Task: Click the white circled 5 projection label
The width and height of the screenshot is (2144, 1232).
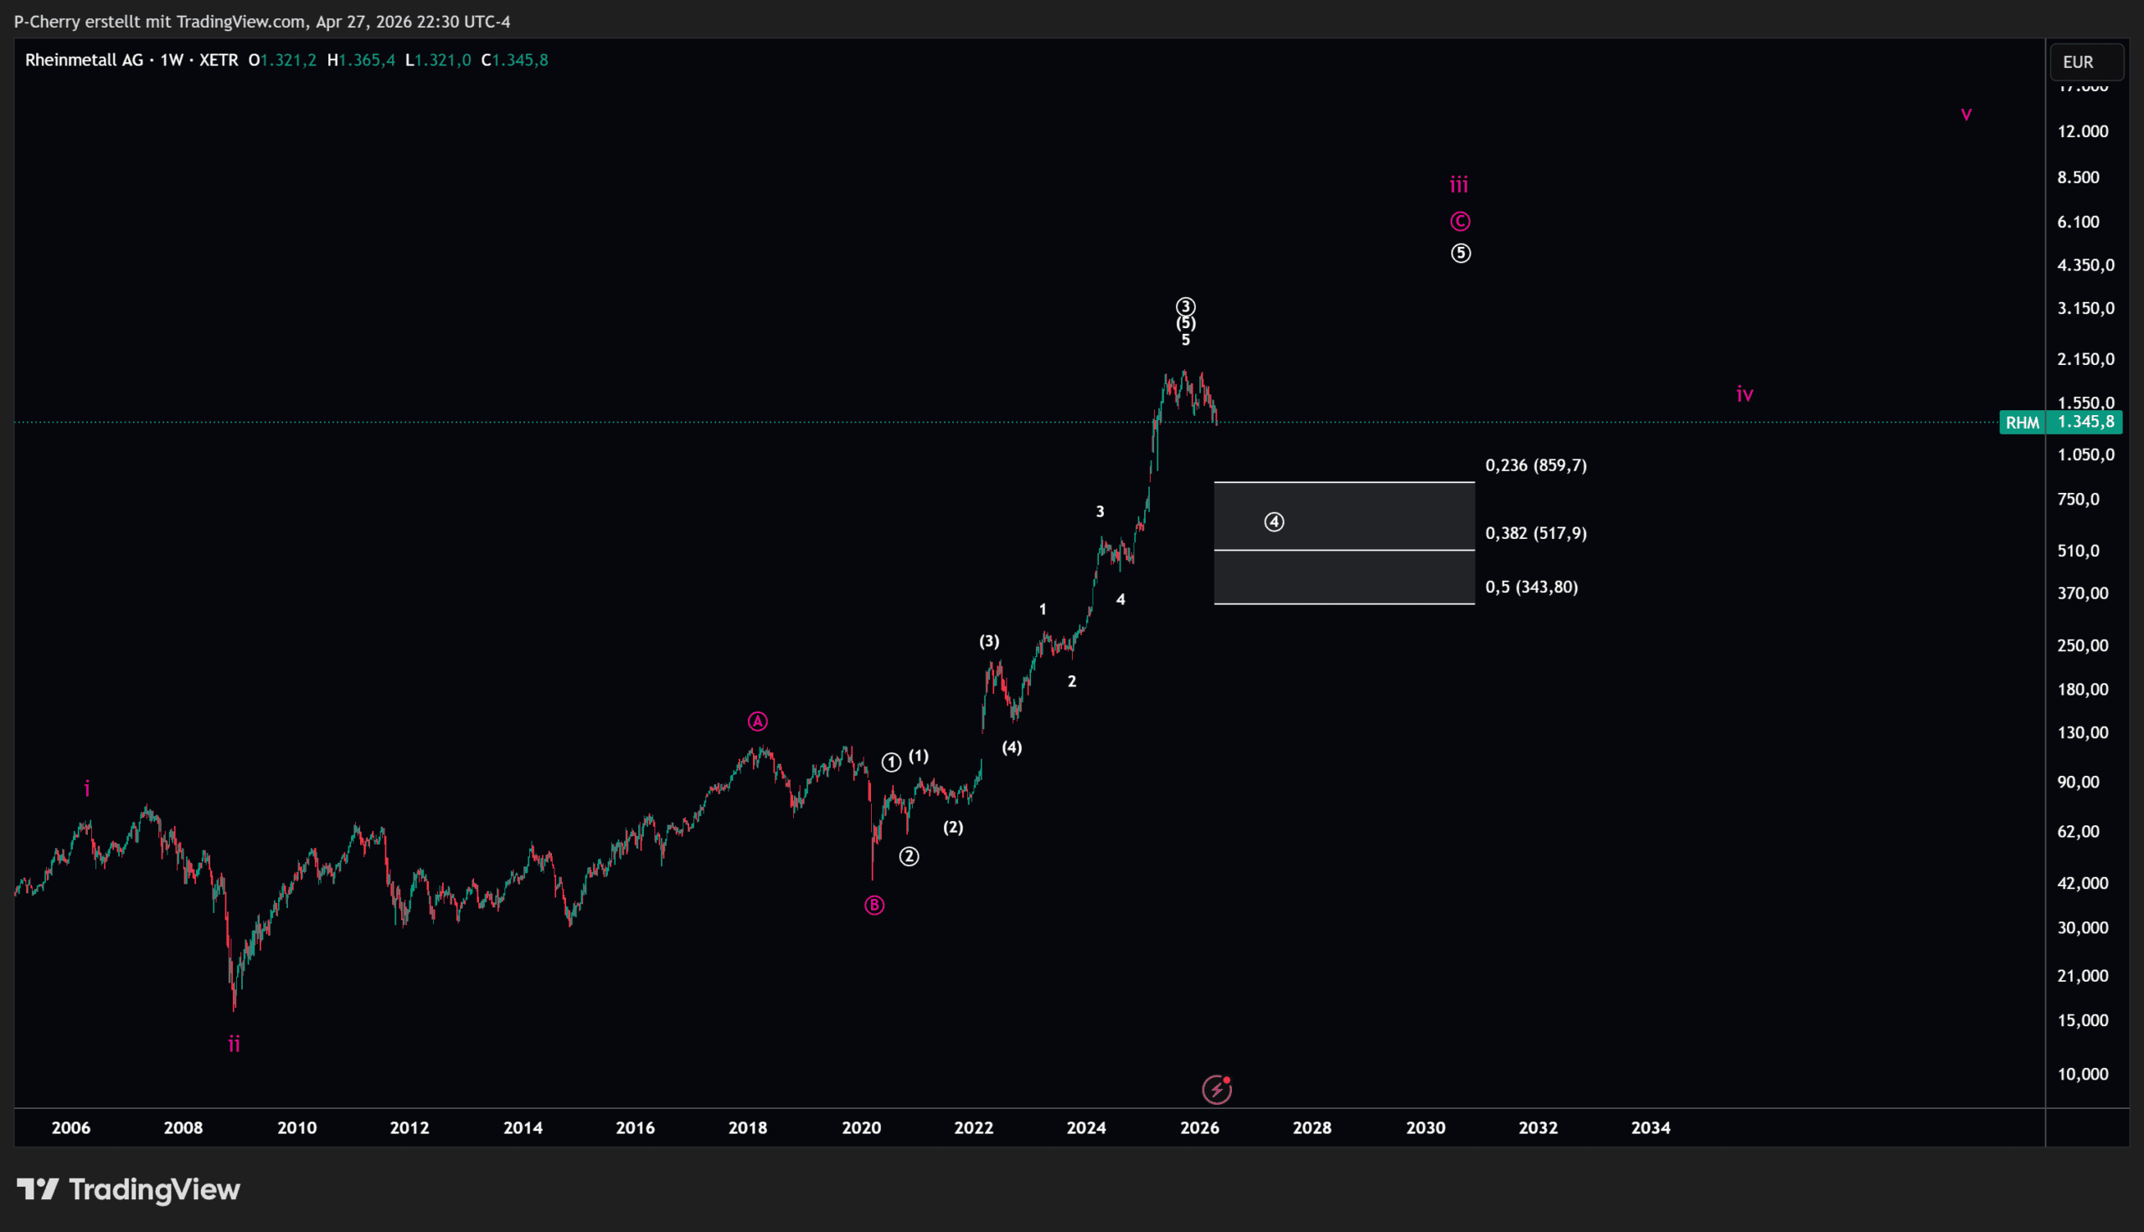Action: 1460,253
